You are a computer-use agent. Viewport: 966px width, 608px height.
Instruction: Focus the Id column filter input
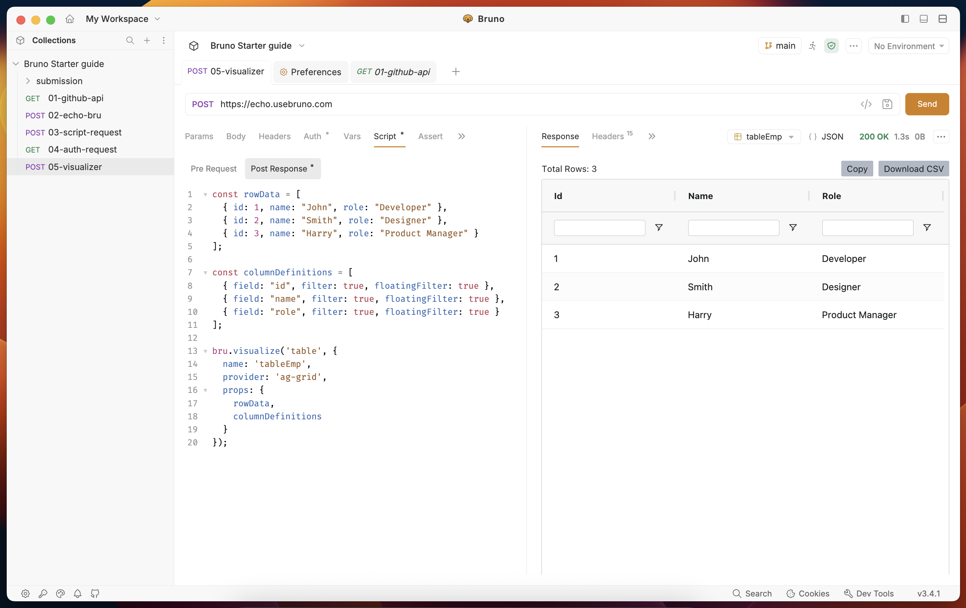(599, 228)
